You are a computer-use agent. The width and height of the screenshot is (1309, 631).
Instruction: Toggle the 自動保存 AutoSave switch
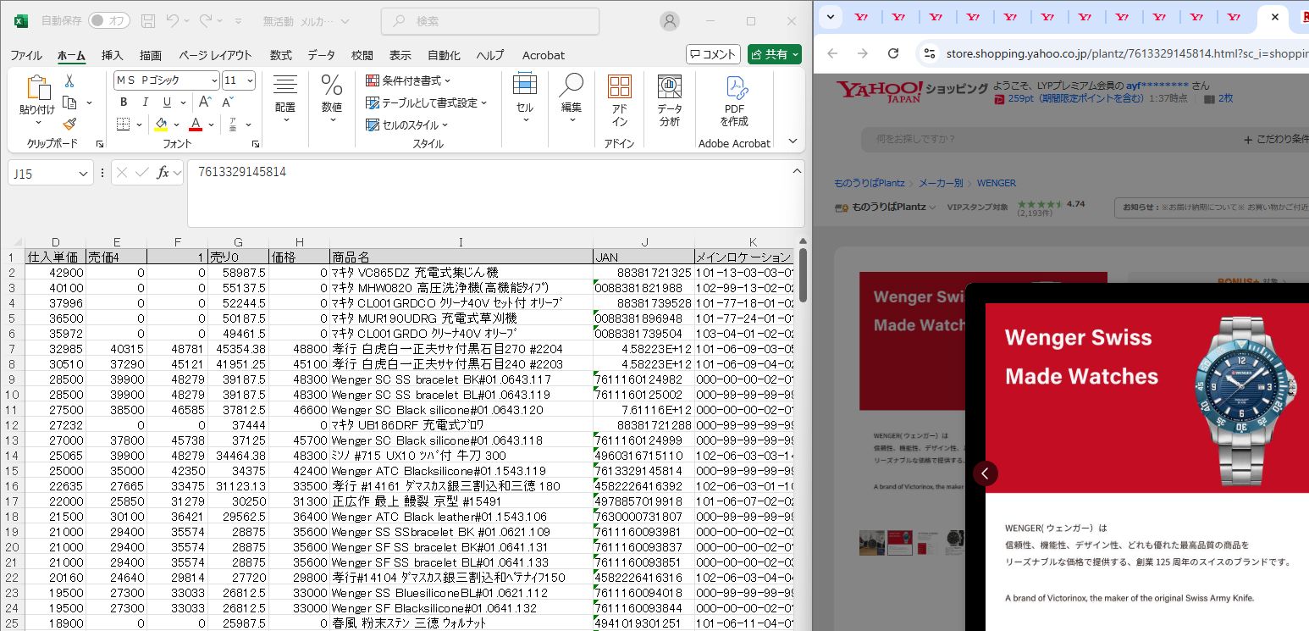click(108, 20)
